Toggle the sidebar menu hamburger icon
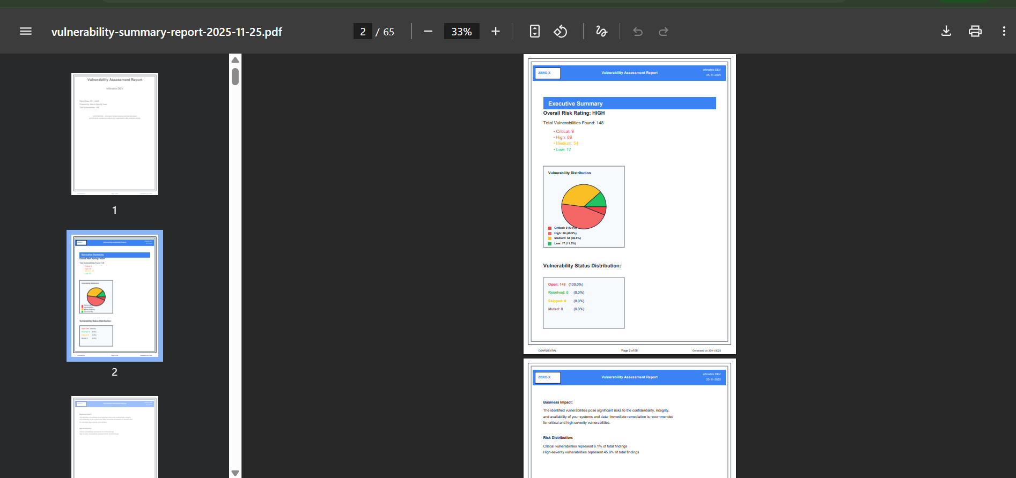Screen dimensions: 1016x478 click(26, 32)
